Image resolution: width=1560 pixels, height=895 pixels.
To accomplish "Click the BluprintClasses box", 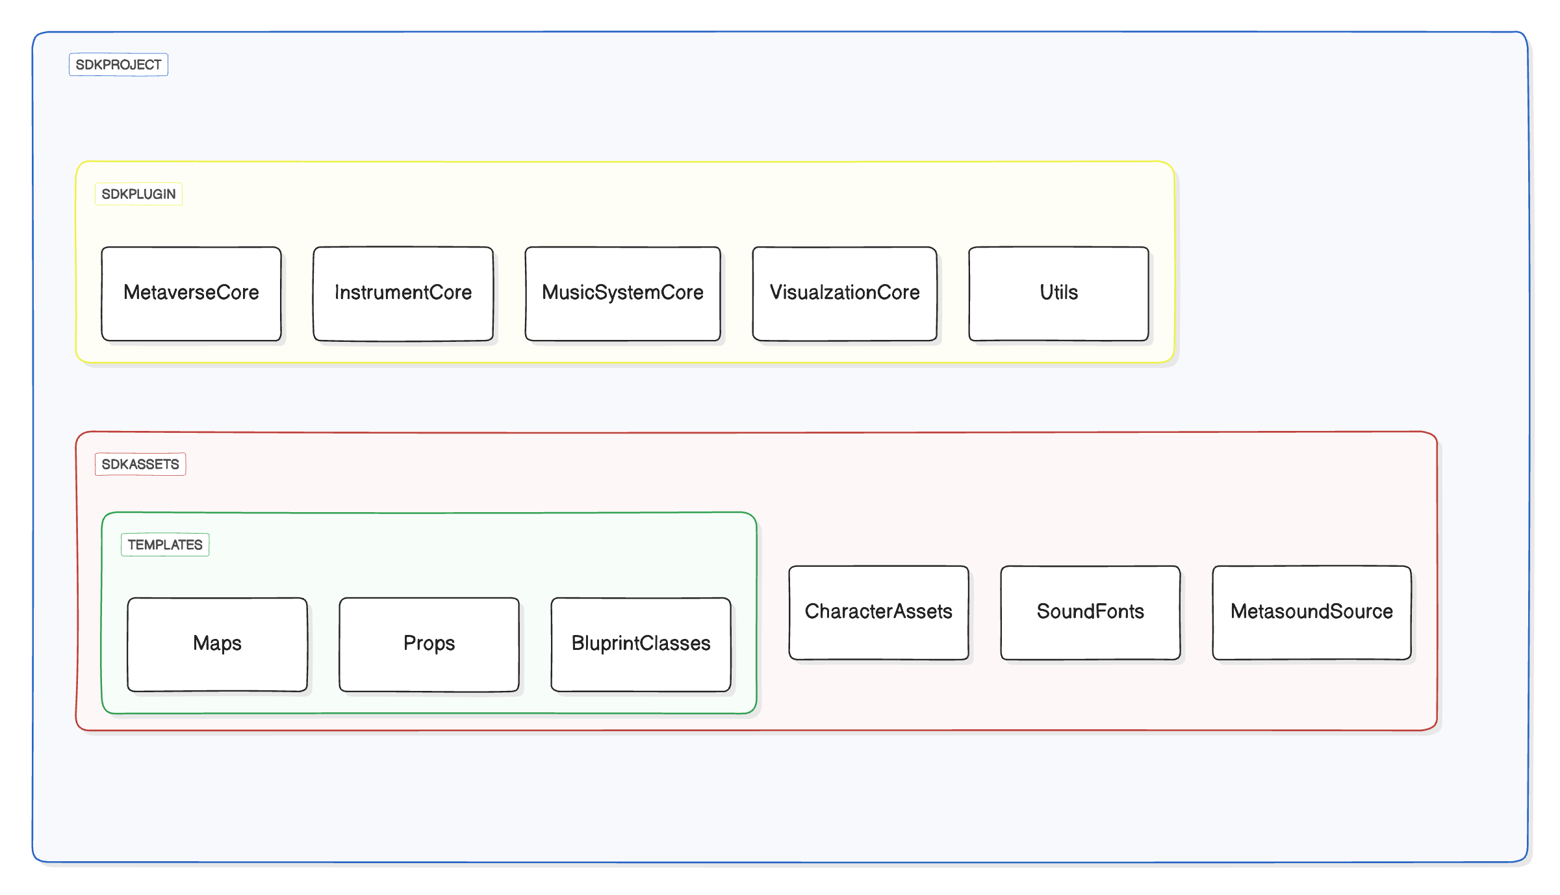I will point(641,644).
